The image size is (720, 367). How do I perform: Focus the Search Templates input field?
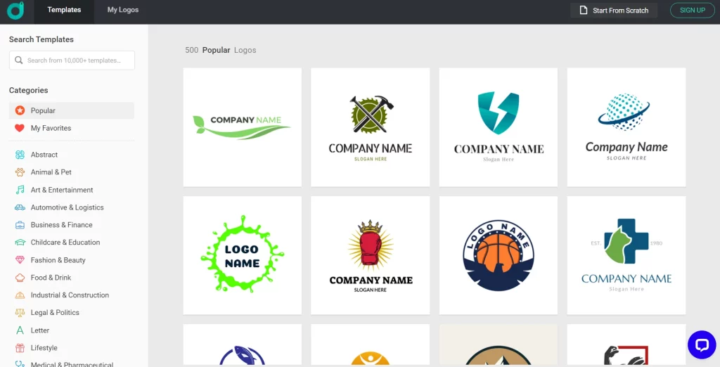72,60
